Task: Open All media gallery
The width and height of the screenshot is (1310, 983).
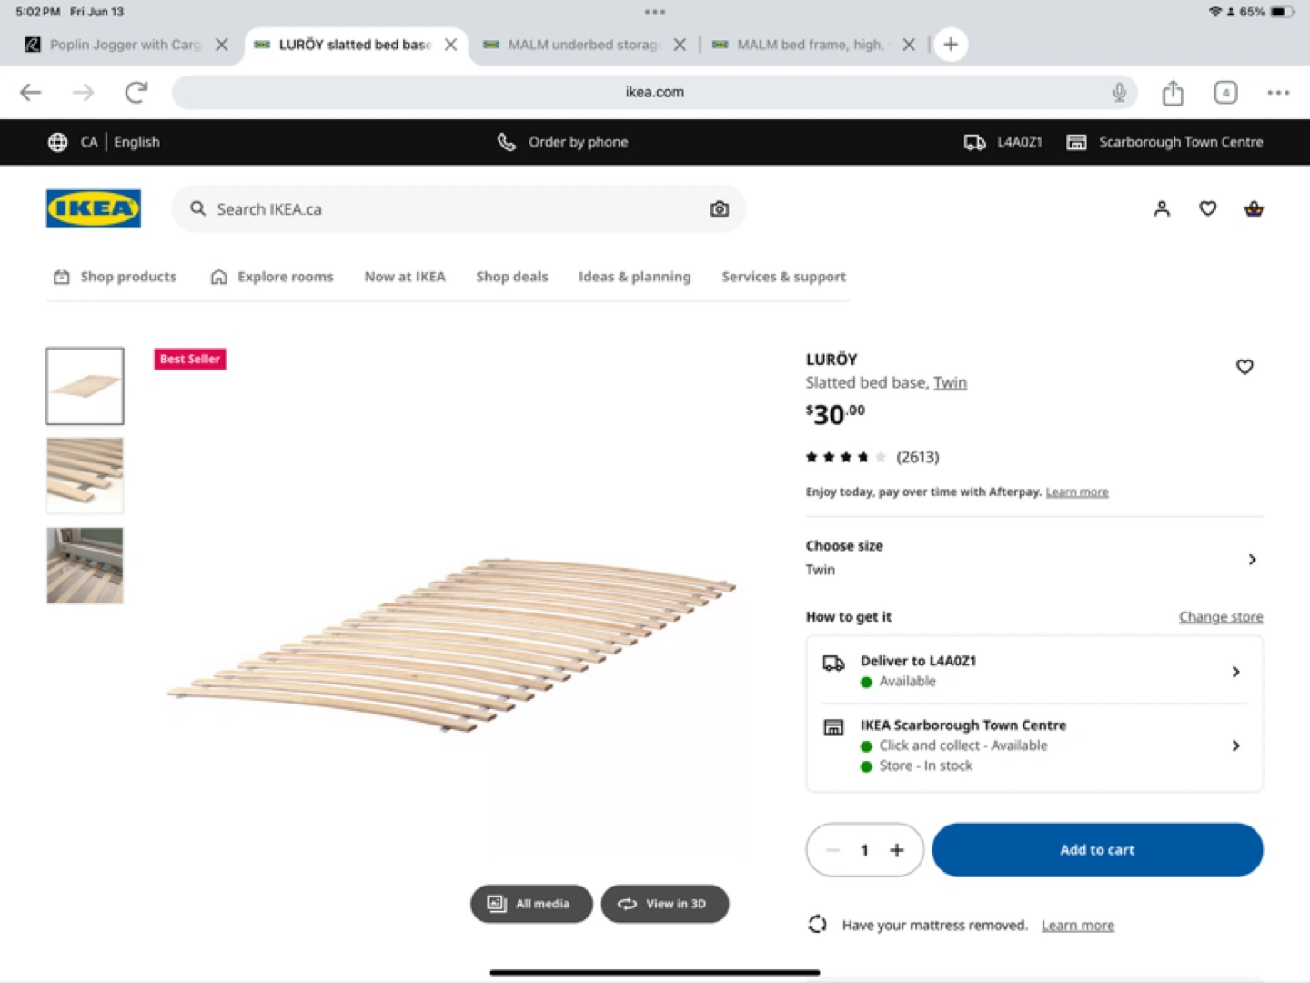Action: coord(531,904)
